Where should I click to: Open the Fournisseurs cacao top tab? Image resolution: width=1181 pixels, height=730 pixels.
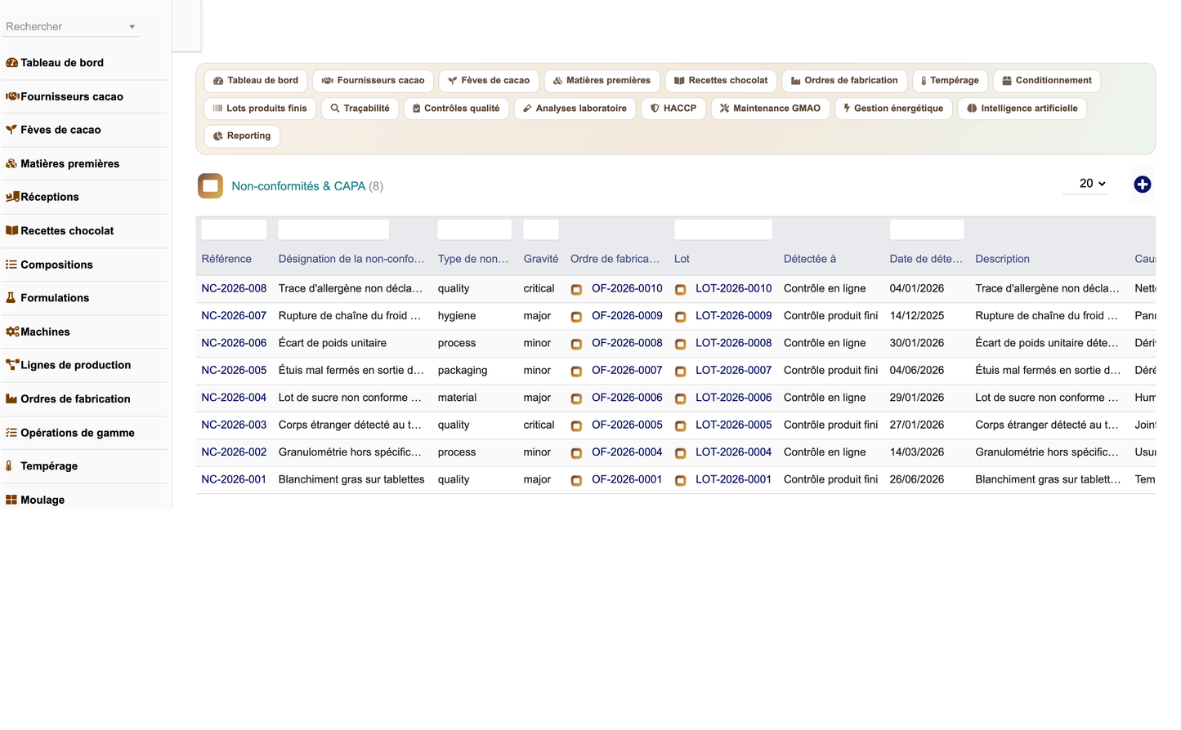coord(374,81)
